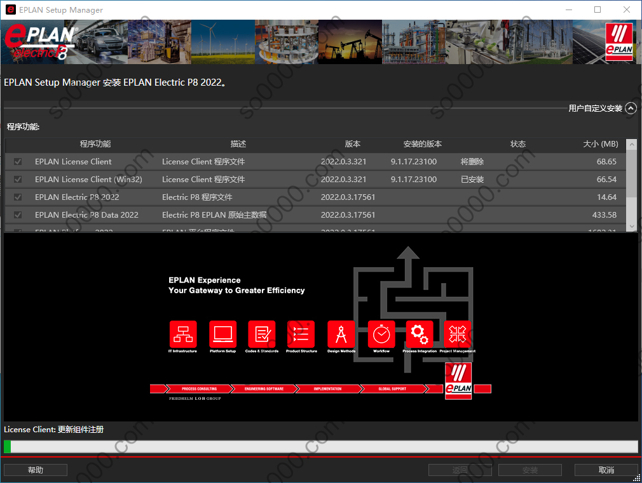Click the oil pumps sunset banner image
642x483 pixels.
tap(350, 42)
